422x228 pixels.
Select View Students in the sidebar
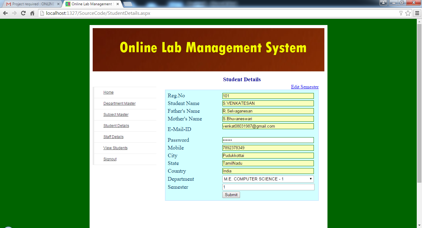point(115,148)
